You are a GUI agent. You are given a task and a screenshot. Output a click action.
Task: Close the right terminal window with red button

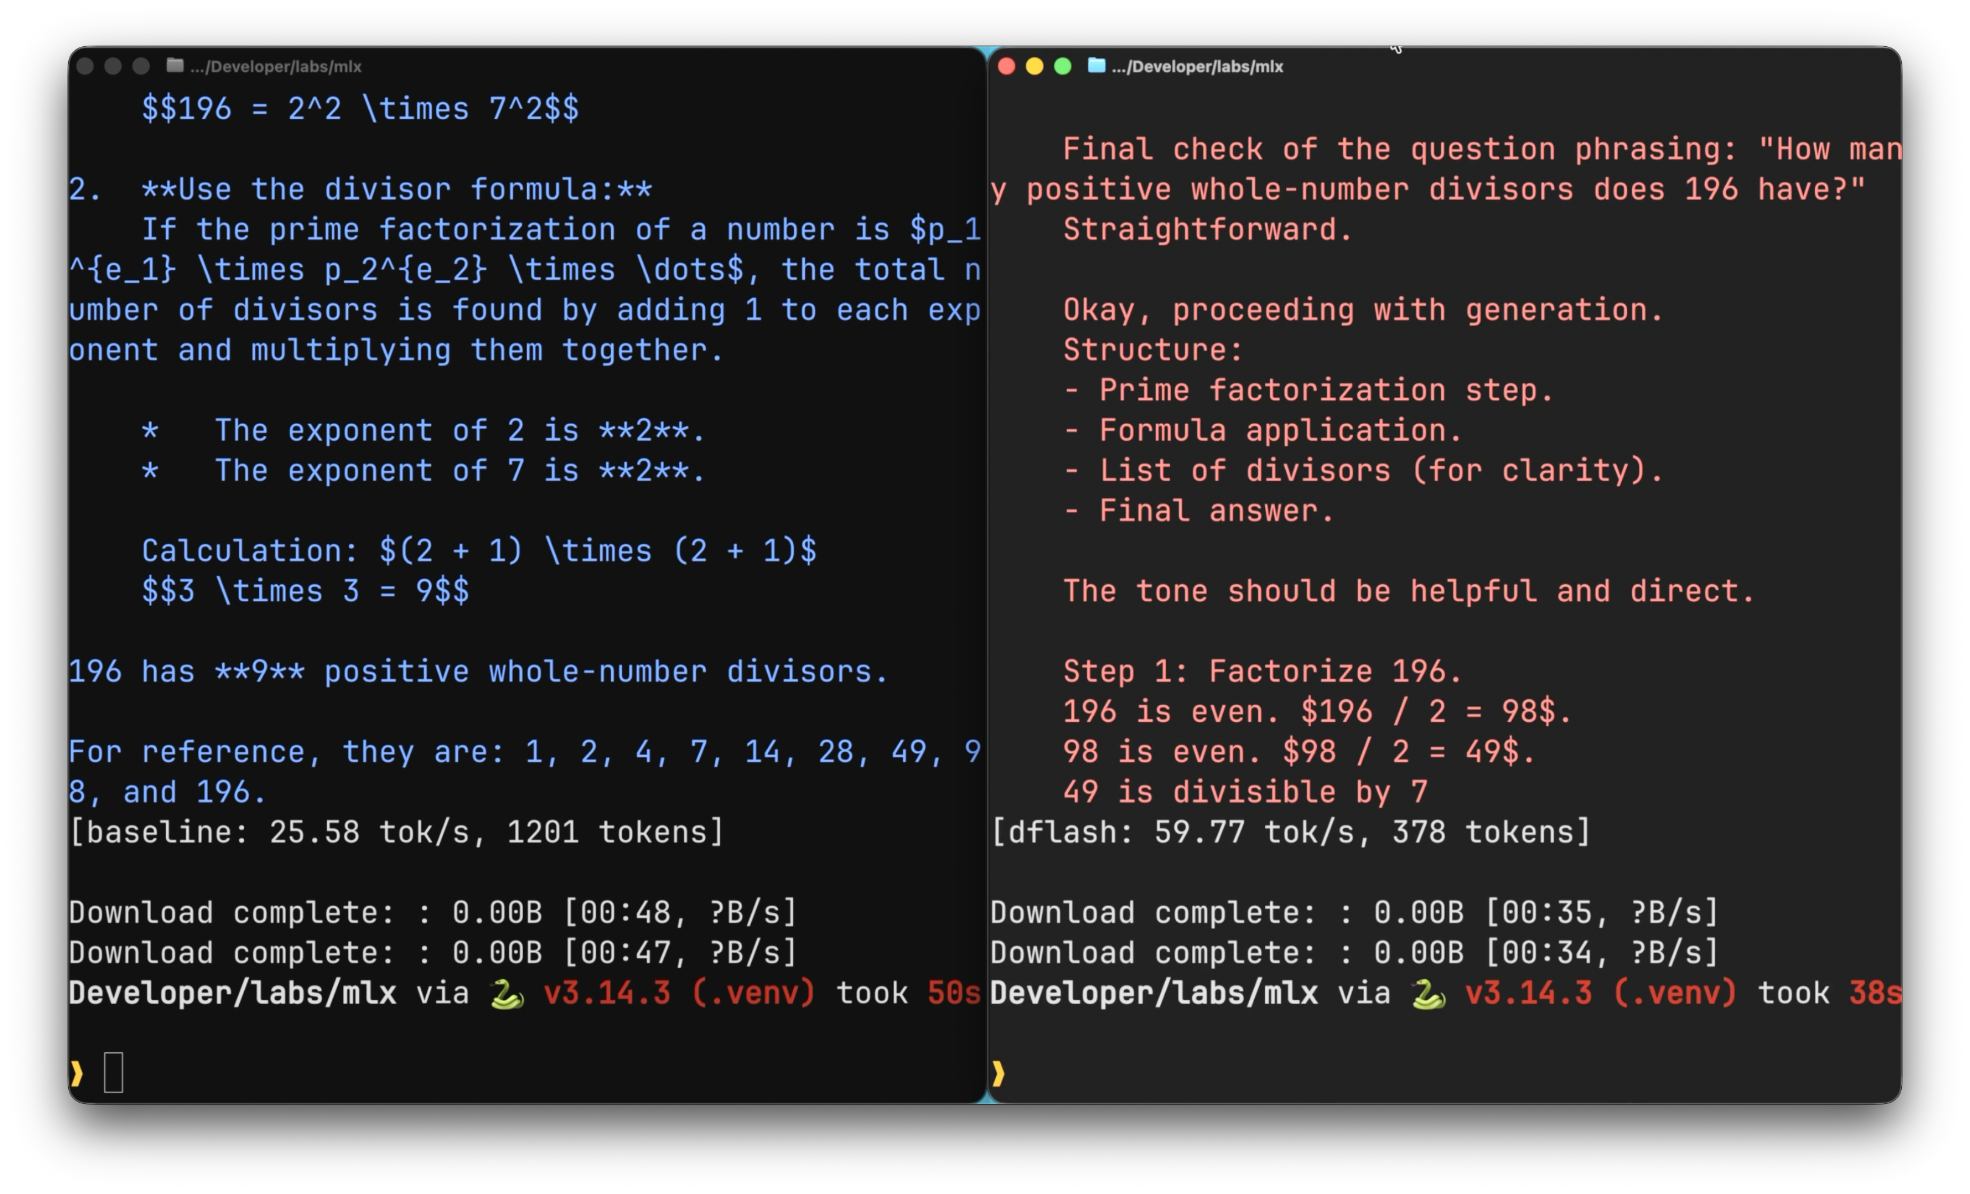pyautogui.click(x=1006, y=66)
